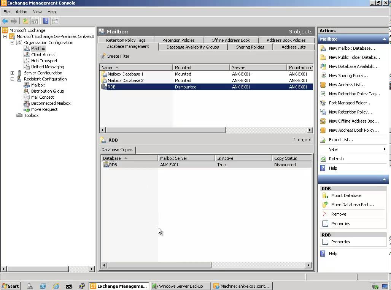Screen dimensions: 391x290
Task: Collapse the Mailbox actions pane header
Action: [385, 39]
